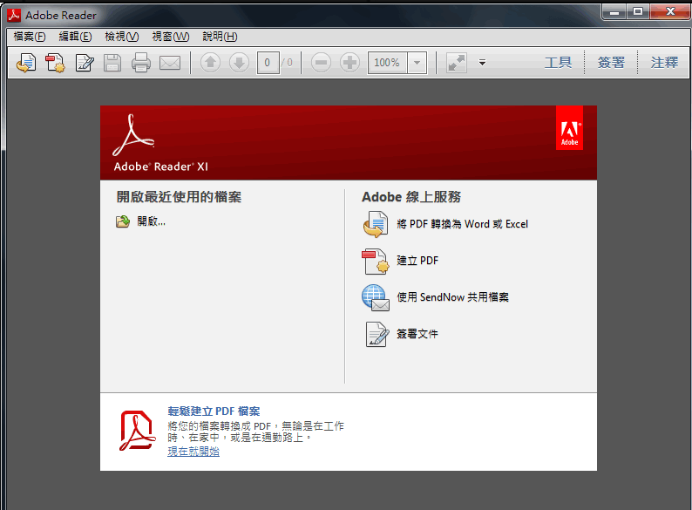Go to previous page up arrow

tap(211, 63)
